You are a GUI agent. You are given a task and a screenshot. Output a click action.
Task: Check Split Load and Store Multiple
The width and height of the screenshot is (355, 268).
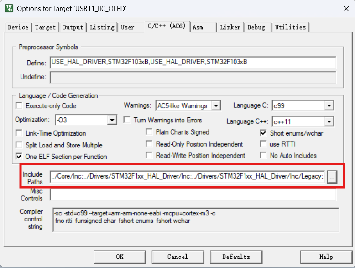(x=19, y=145)
